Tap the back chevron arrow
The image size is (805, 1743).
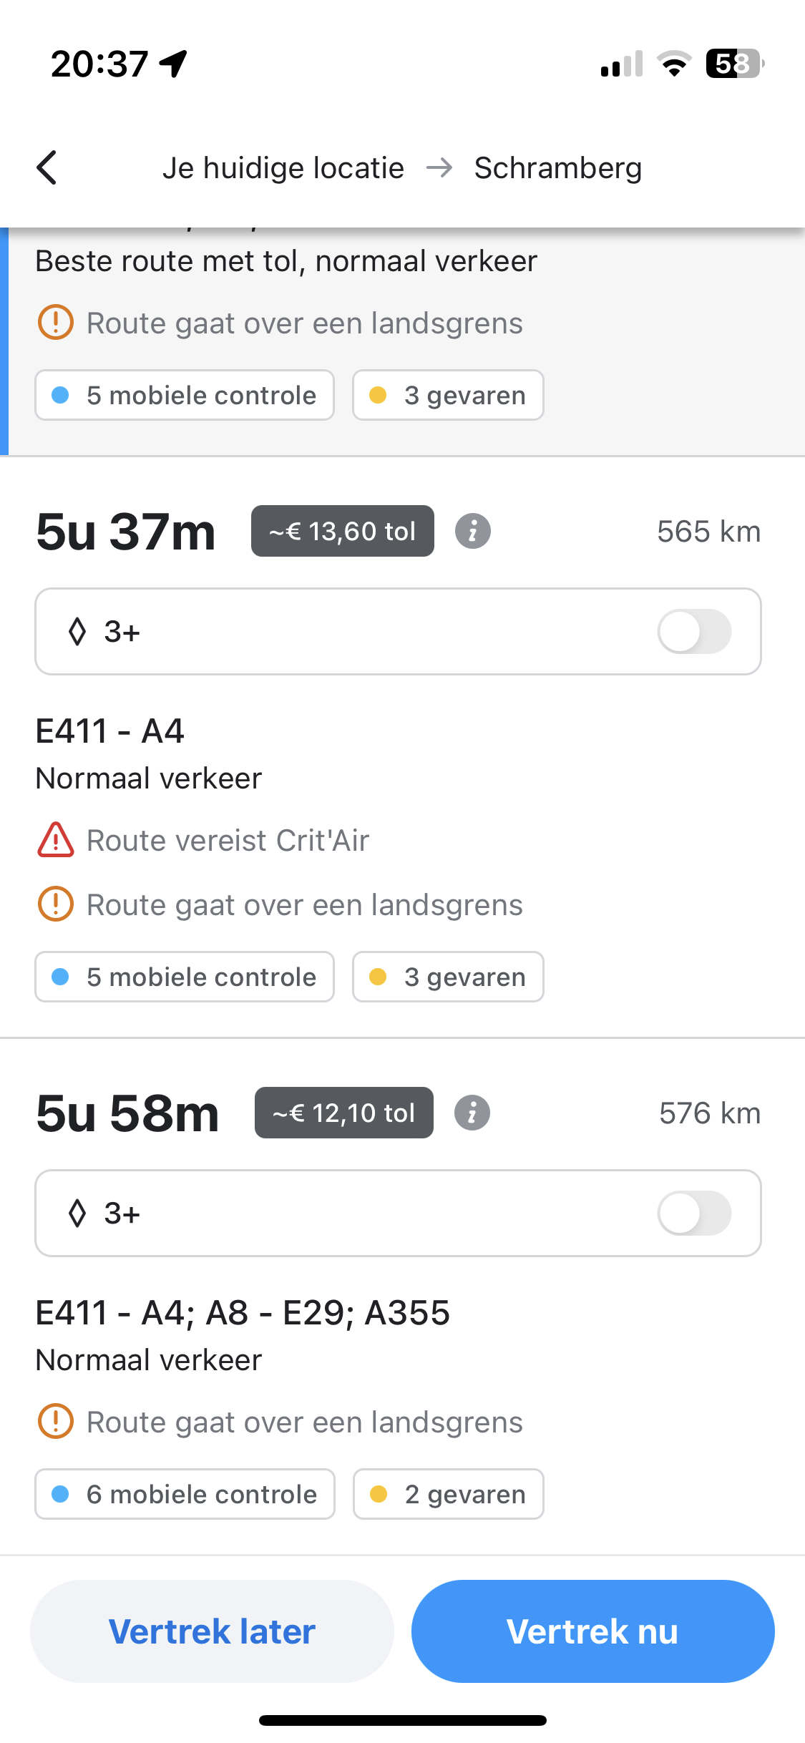(47, 168)
